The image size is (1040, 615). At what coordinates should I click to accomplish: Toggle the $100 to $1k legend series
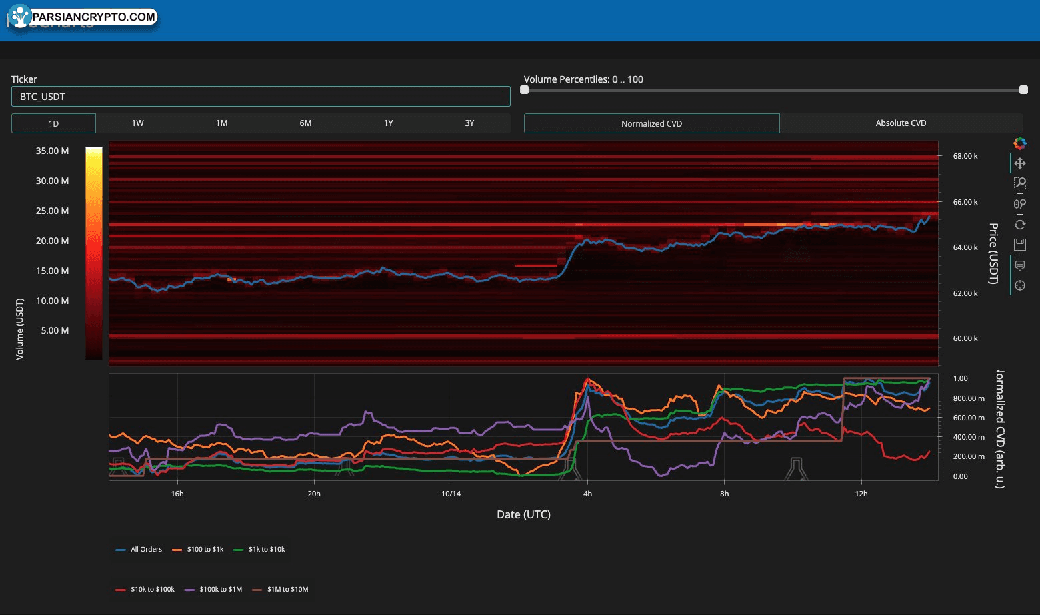coord(197,550)
